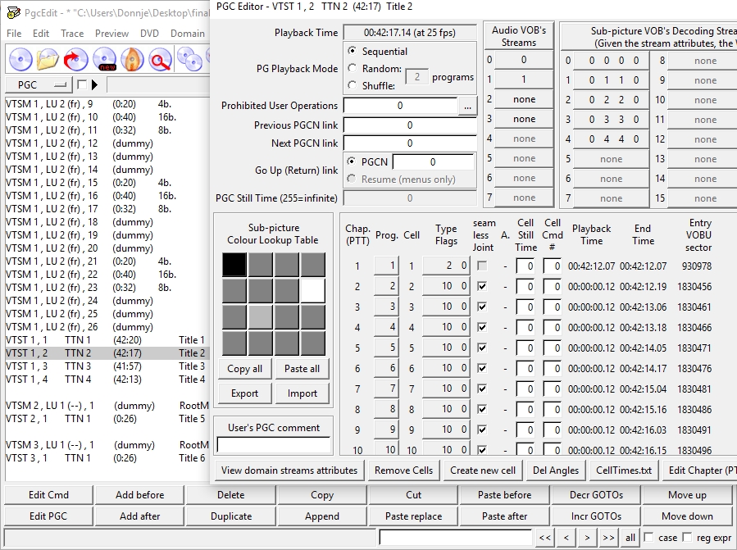Select Sequential playback mode

[352, 50]
